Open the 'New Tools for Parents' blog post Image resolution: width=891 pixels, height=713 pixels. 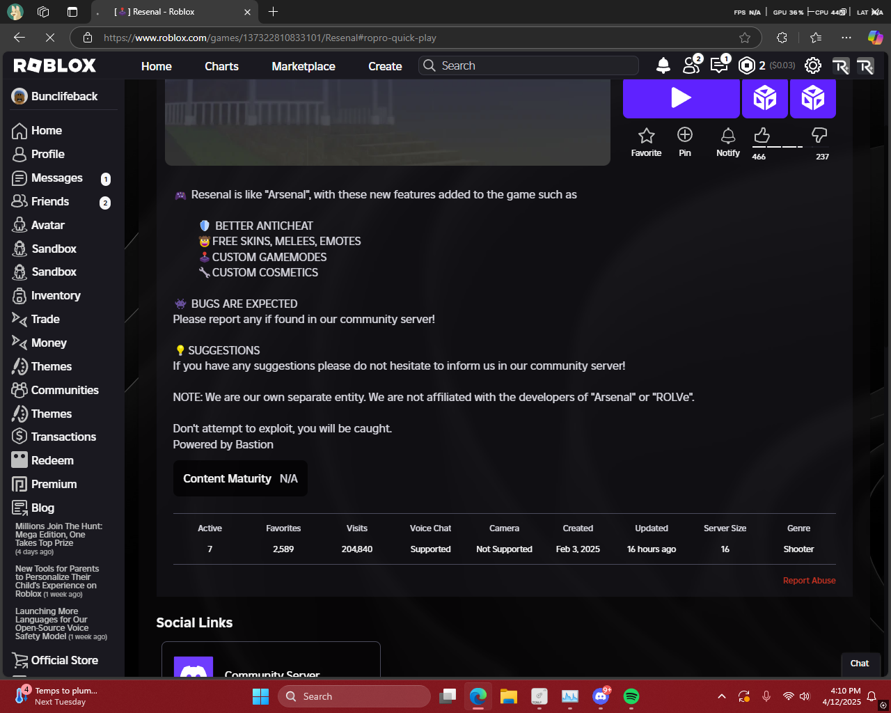pos(57,581)
